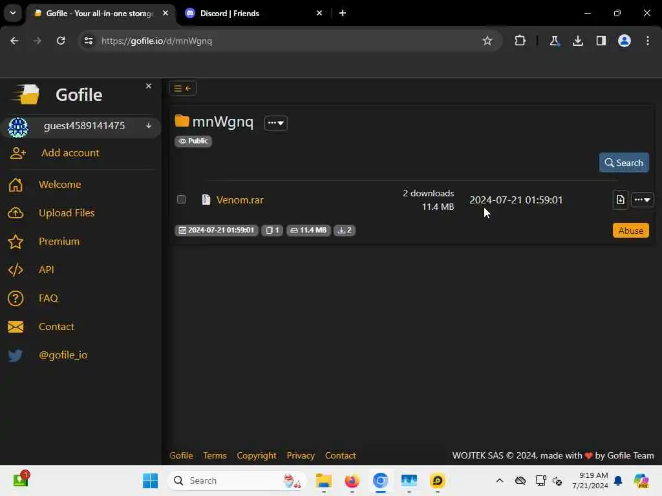Viewport: 662px width, 496px height.
Task: Click the download icon button for Venom.rar
Action: (620, 200)
